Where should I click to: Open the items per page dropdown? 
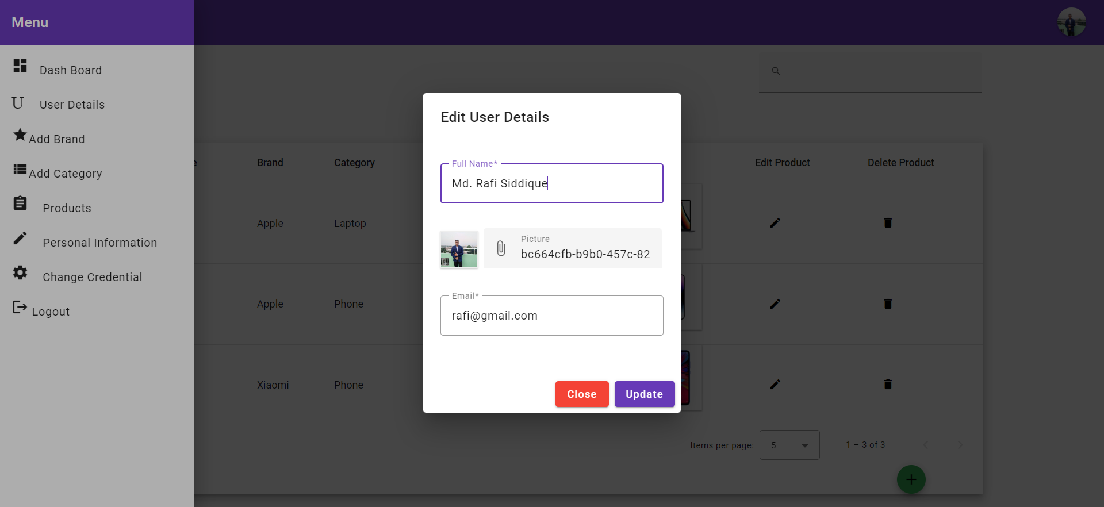point(789,445)
